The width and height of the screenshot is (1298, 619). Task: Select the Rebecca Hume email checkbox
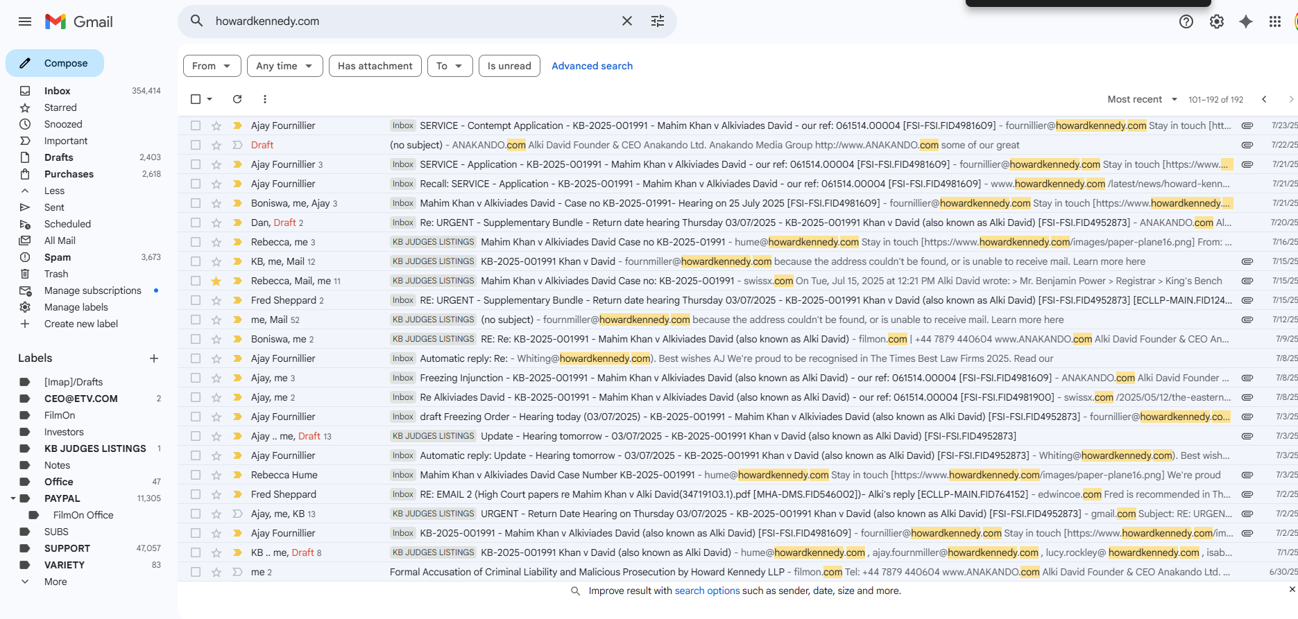196,475
